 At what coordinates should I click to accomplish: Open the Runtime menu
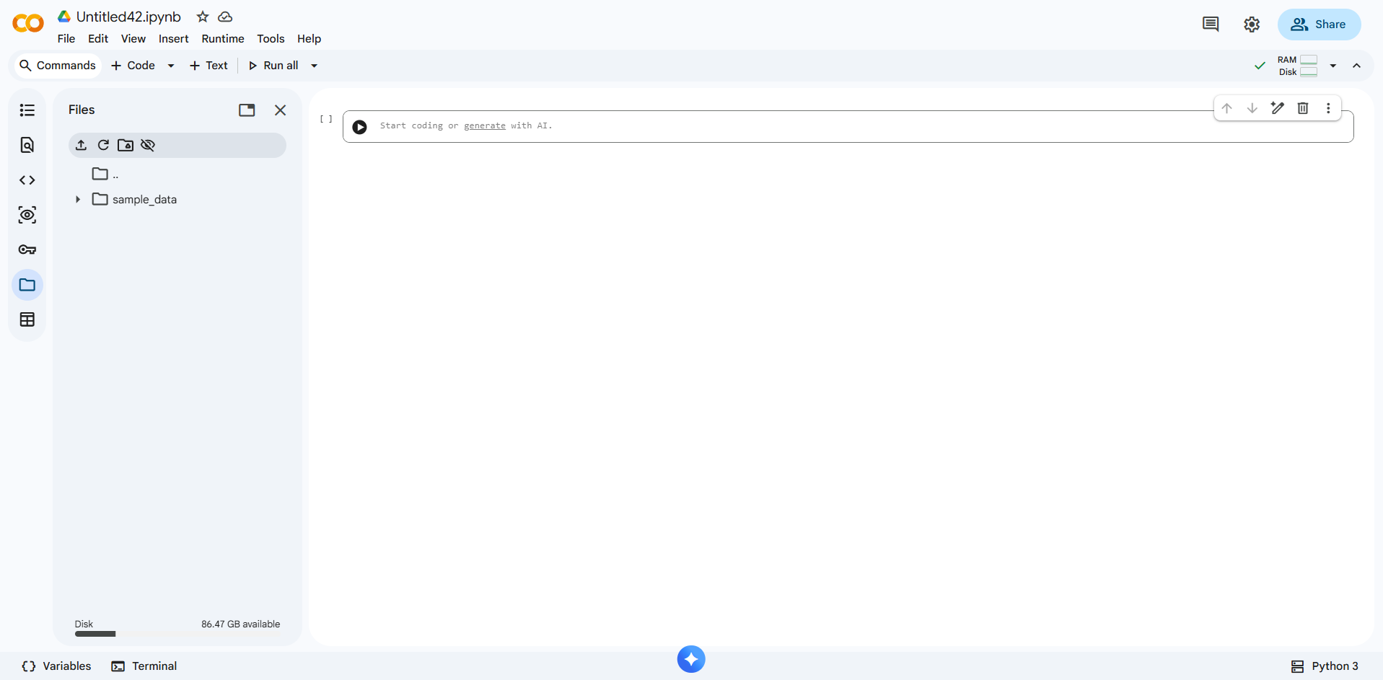pyautogui.click(x=223, y=39)
